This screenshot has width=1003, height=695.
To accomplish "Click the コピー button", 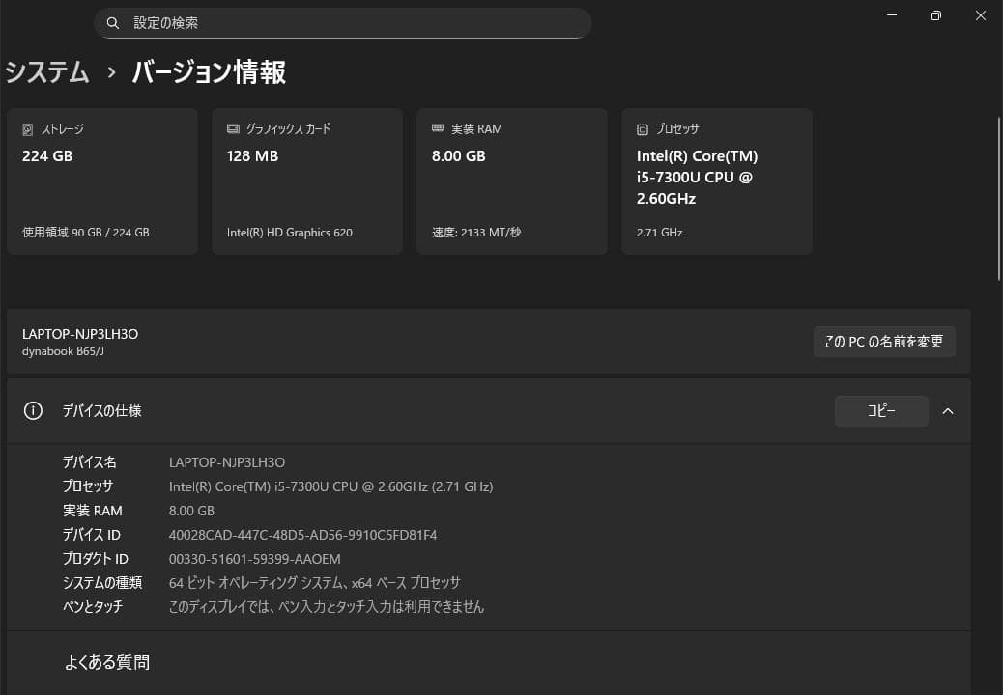I will point(880,410).
